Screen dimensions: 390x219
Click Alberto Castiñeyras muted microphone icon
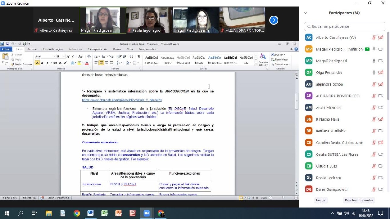374,37
